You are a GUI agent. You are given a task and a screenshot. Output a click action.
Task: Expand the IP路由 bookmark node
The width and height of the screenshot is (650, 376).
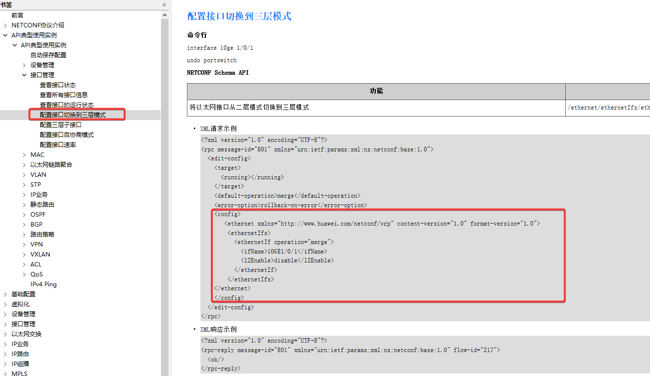tap(5, 354)
